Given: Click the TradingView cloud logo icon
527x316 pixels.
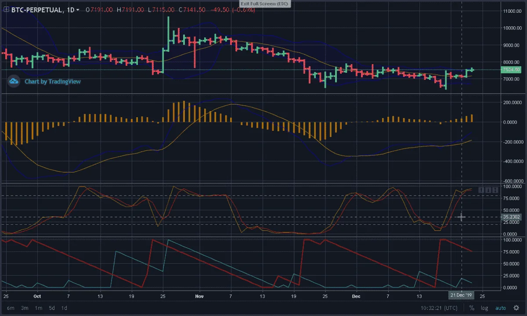Looking at the screenshot, I should coord(14,81).
